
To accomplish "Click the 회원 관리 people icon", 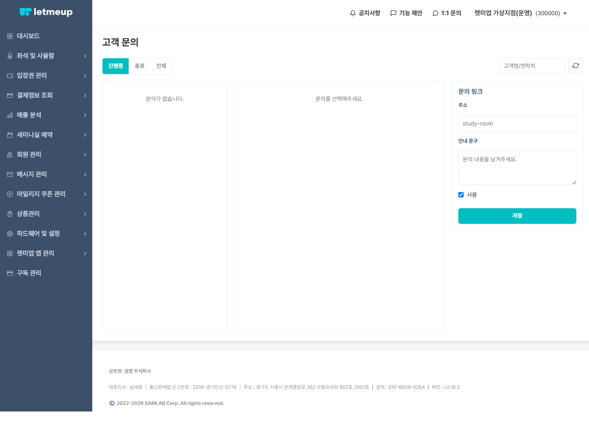I will click(x=10, y=155).
